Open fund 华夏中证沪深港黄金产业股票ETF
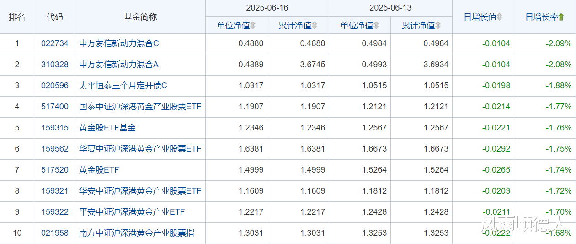The height and width of the screenshot is (244, 576). tap(140, 149)
